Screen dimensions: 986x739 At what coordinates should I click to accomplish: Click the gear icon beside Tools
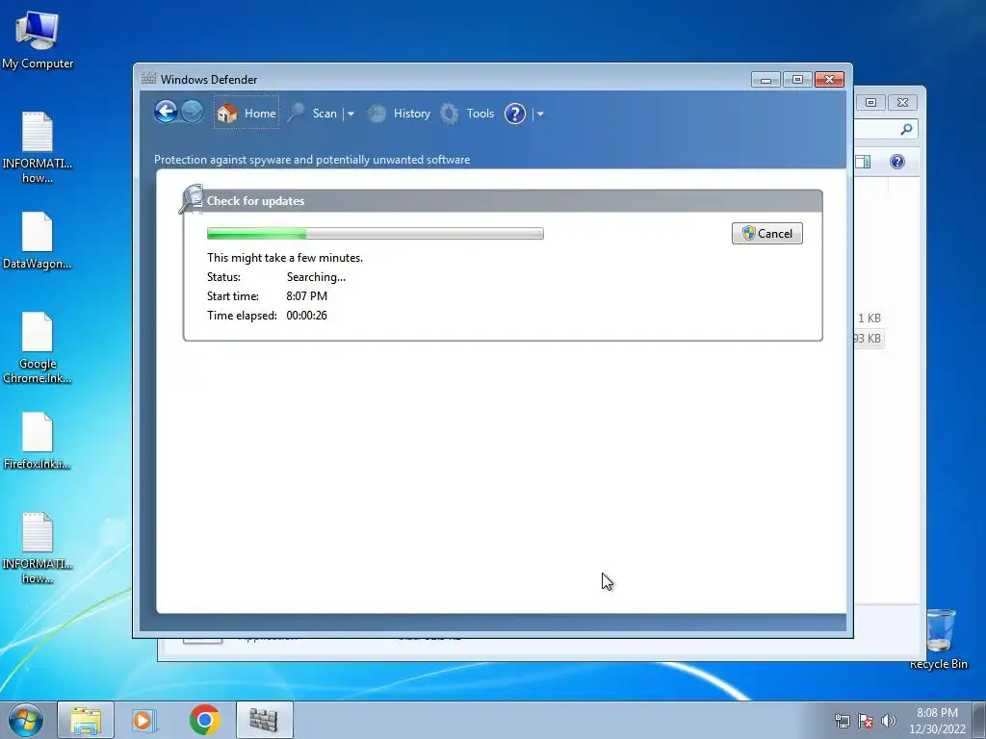pos(449,114)
